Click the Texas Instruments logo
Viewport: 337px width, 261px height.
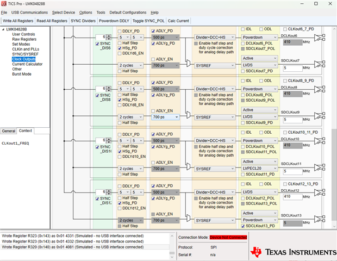(293, 252)
